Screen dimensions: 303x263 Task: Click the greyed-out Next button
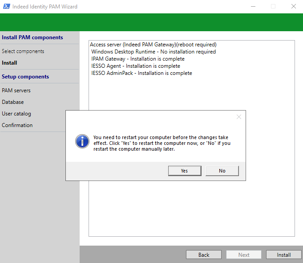pos(244,255)
